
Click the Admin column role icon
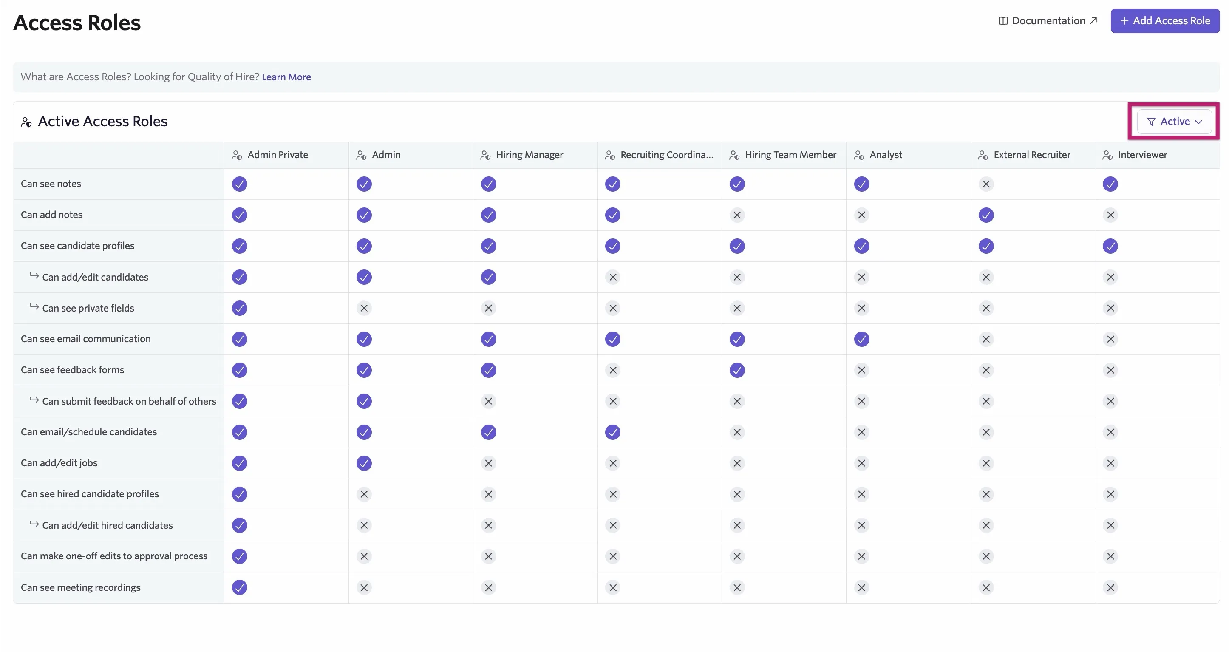[x=361, y=155]
